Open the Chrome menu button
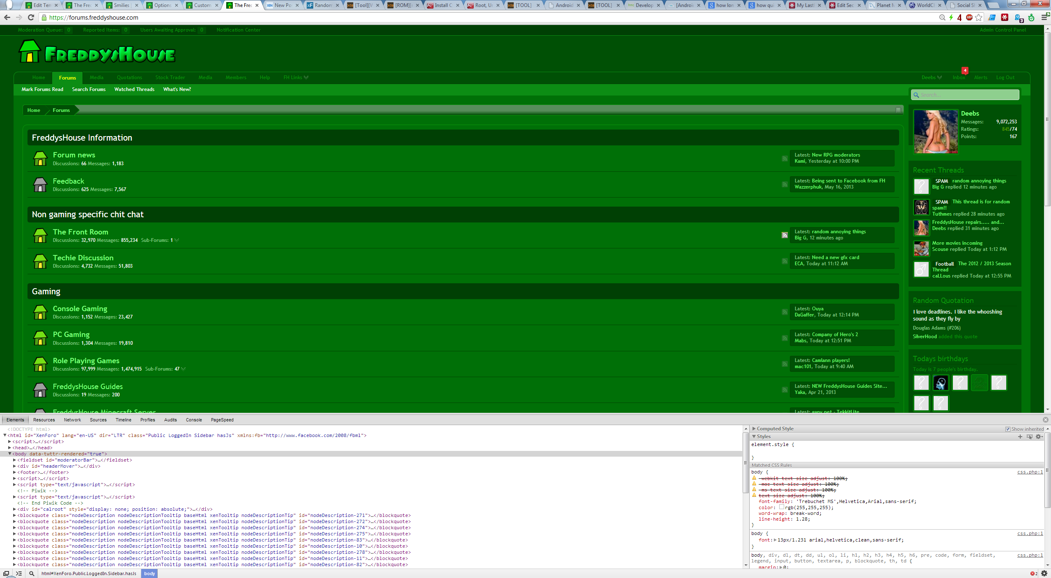This screenshot has height=578, width=1051. [x=1045, y=18]
